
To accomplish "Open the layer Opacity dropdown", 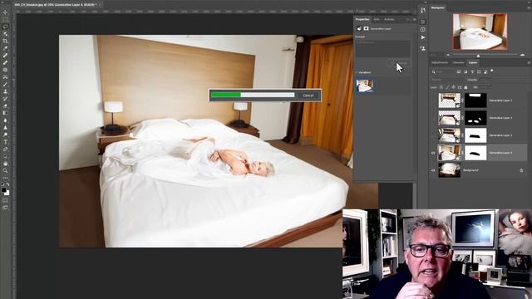I will point(485,80).
